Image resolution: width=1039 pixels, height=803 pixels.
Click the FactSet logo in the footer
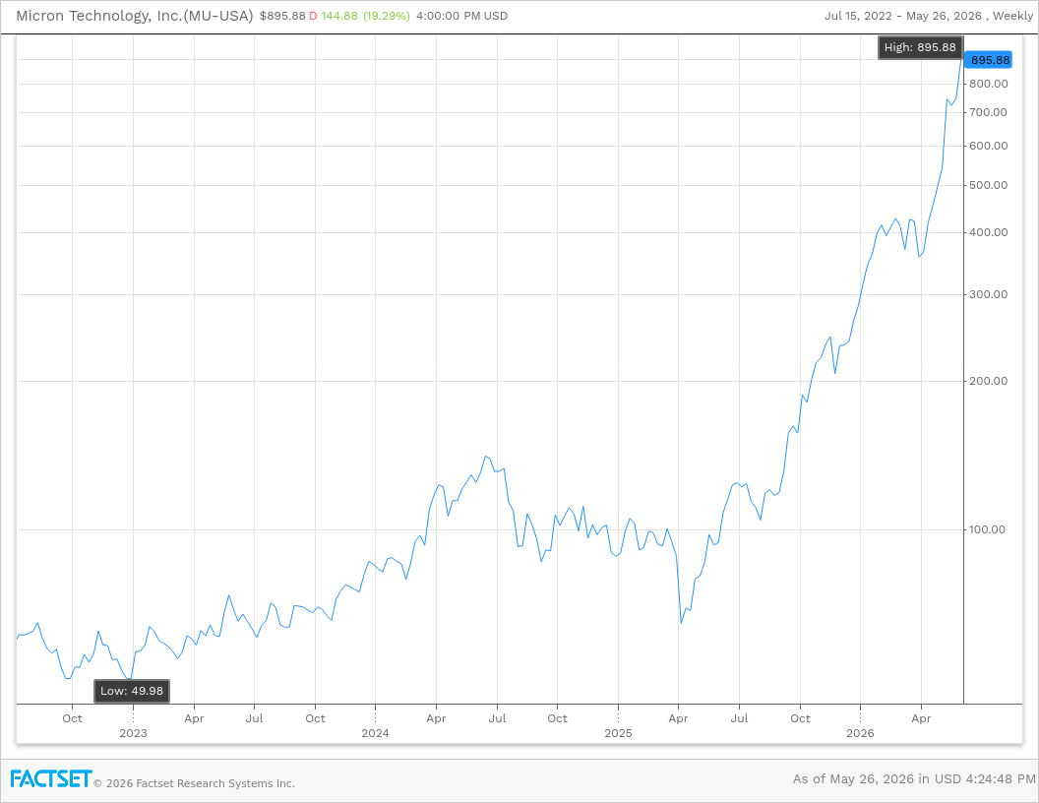click(50, 778)
